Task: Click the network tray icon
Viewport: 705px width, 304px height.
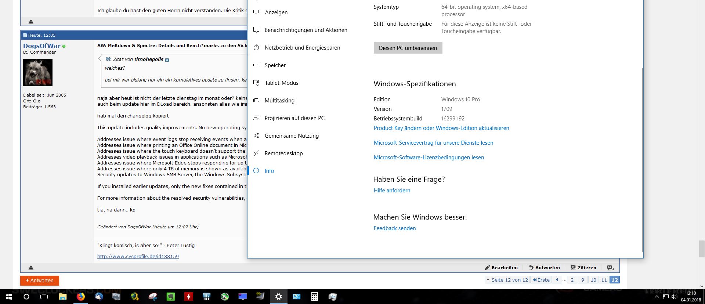Action: pos(665,297)
